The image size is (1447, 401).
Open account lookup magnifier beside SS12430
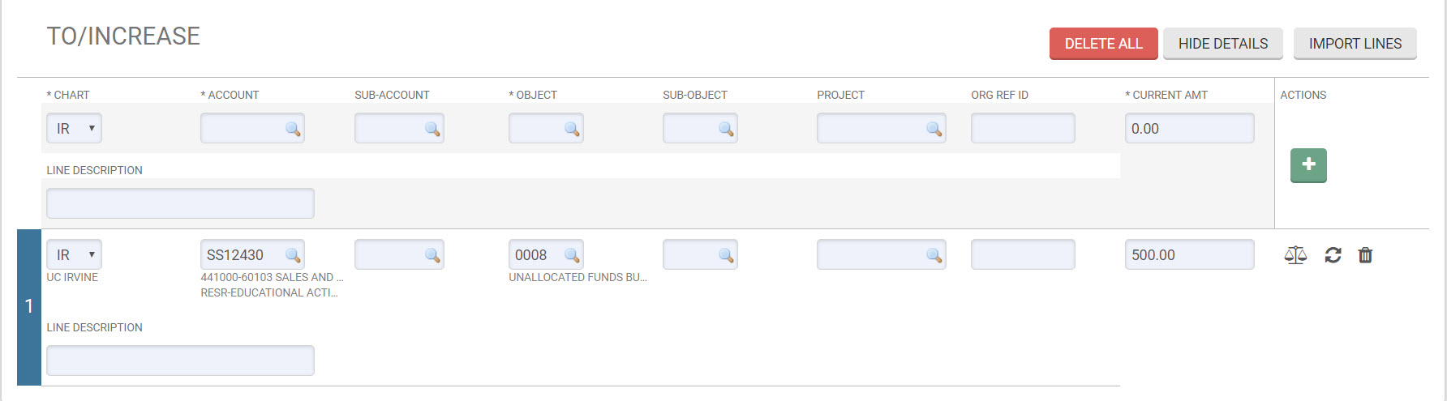coord(293,255)
